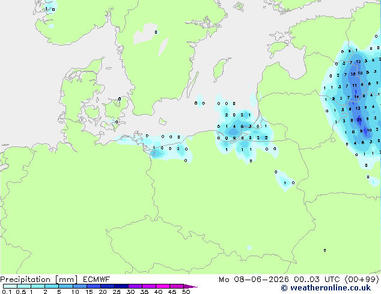Select the 5–10 mm legend color

pos(66,286)
